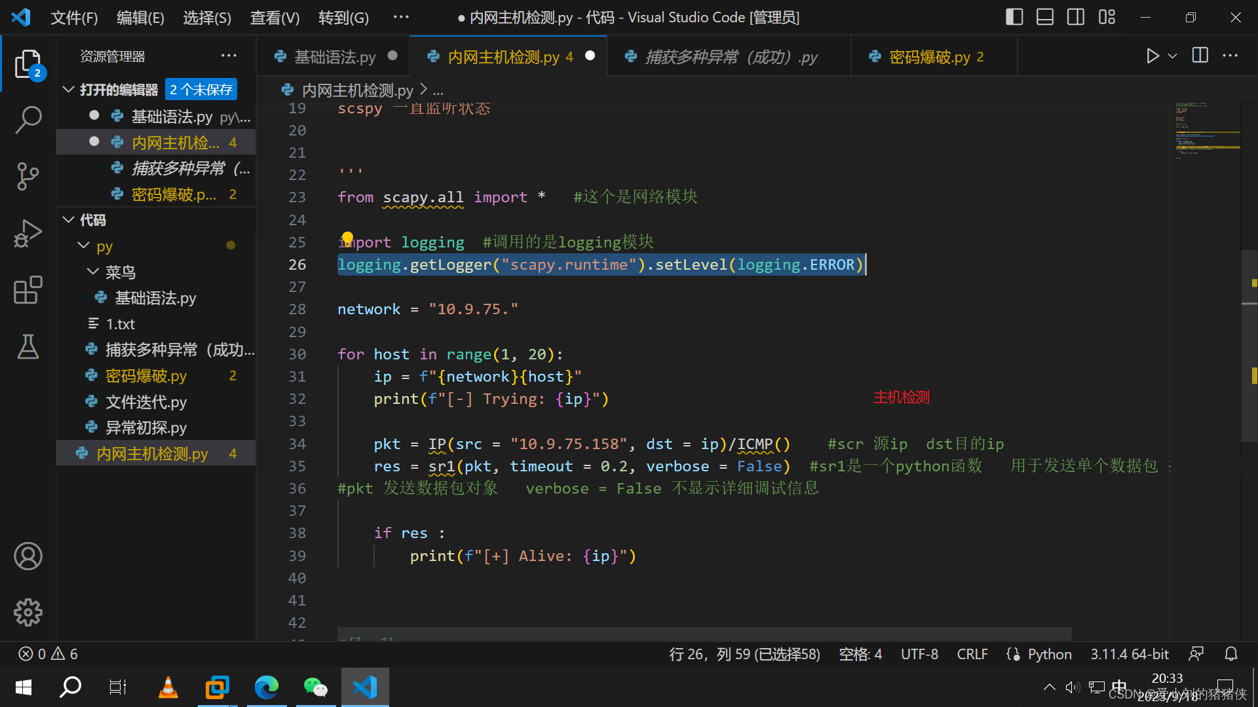Open Windows Start menu
The image size is (1258, 707).
click(24, 687)
